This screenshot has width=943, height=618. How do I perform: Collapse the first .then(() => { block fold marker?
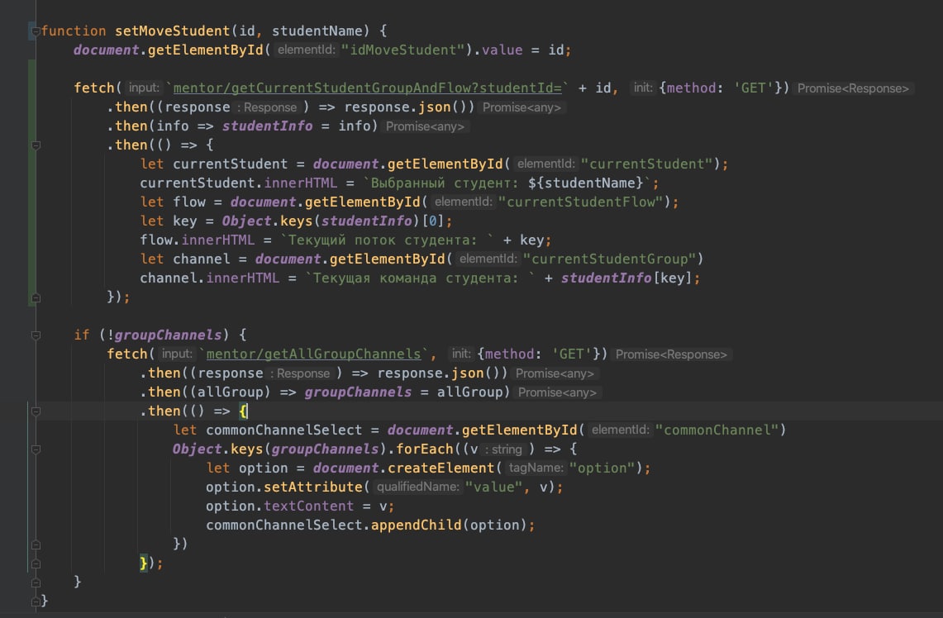pyautogui.click(x=36, y=145)
